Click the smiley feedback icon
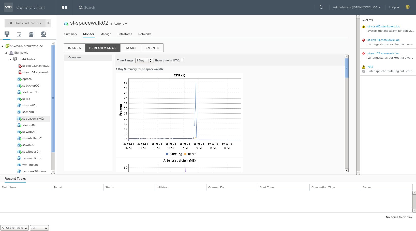The width and height of the screenshot is (416, 231). [x=408, y=7]
